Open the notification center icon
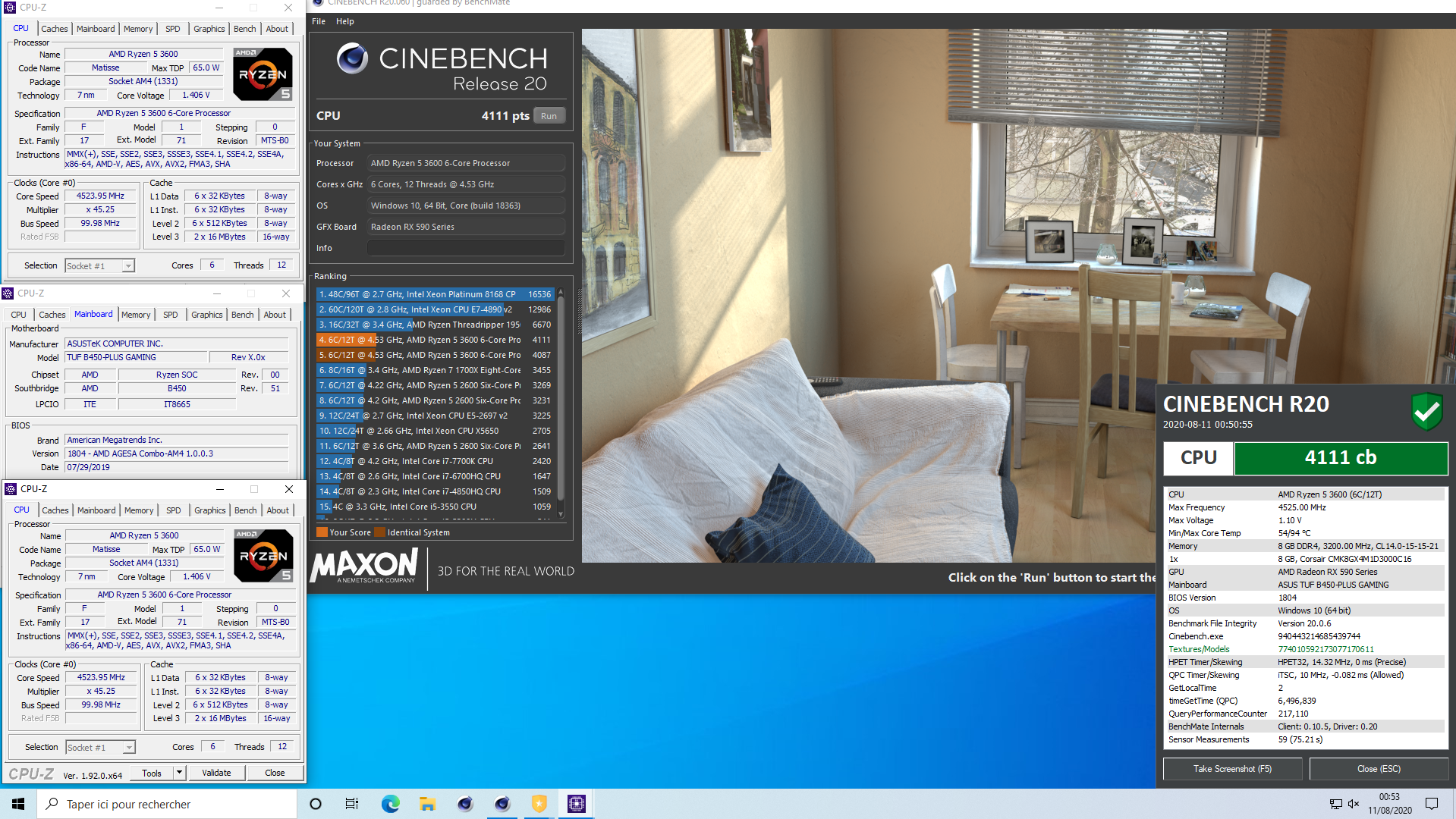 [x=1432, y=804]
